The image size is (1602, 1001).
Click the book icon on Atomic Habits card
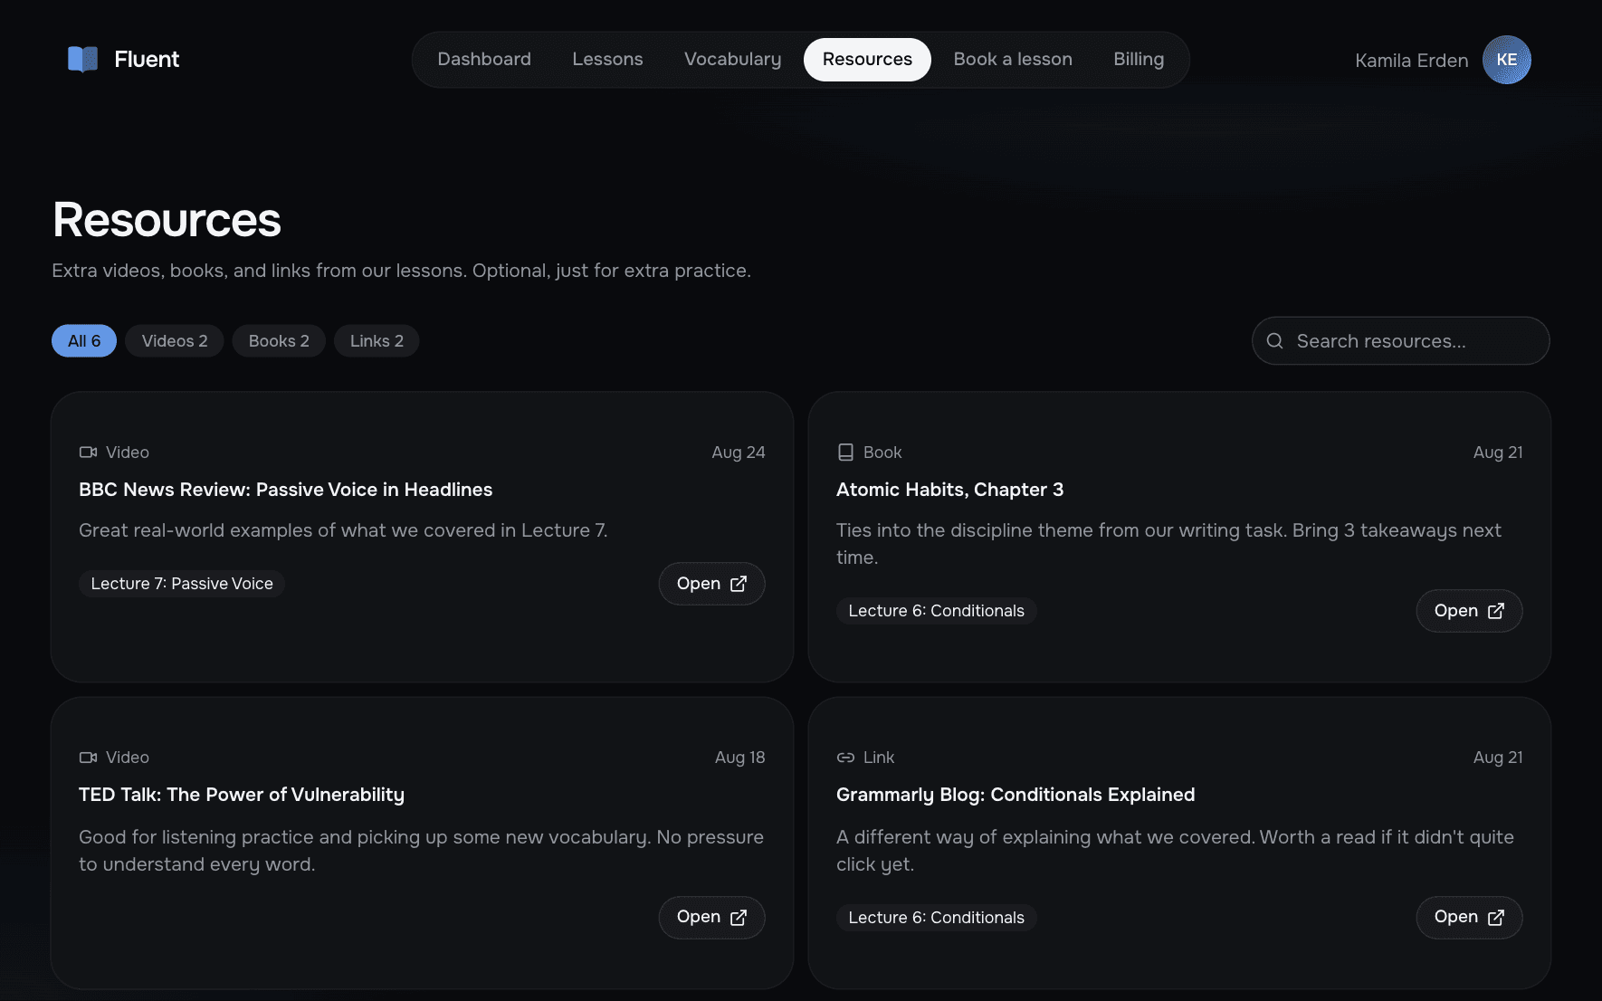click(x=845, y=453)
